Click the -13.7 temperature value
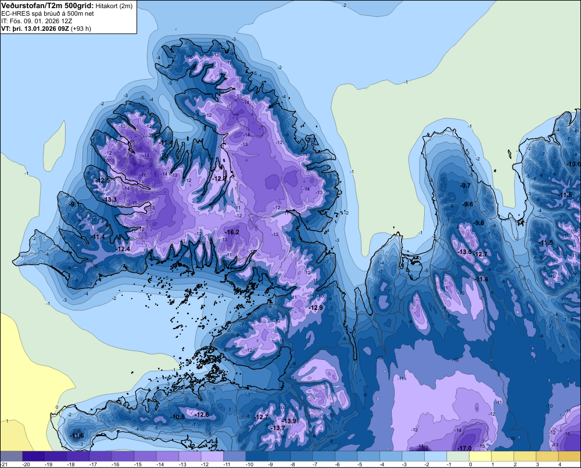The height and width of the screenshot is (468, 581). [278, 428]
